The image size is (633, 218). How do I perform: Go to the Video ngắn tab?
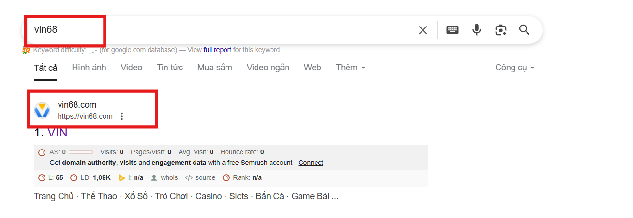pos(268,68)
